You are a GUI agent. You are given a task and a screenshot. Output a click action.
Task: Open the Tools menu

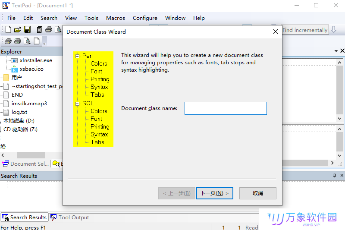91,18
